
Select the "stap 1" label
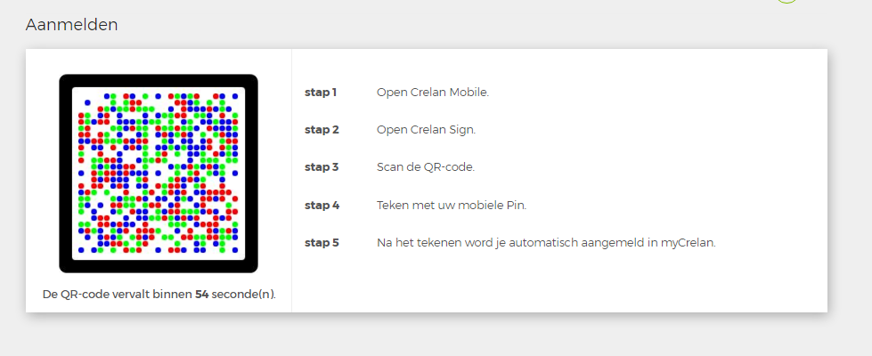tap(321, 92)
